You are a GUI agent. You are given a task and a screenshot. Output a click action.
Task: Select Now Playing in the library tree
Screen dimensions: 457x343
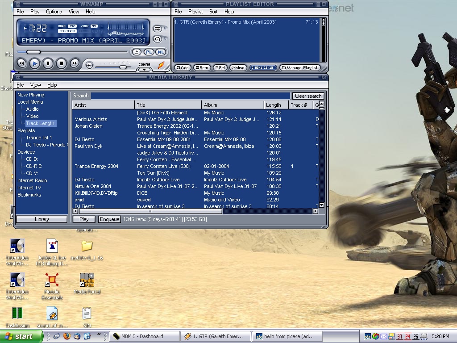[x=31, y=95]
